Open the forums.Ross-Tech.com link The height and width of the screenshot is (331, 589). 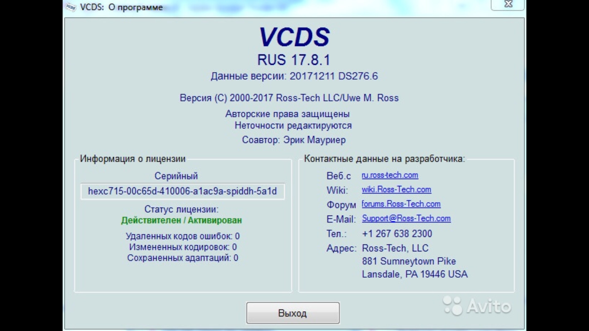coord(401,204)
